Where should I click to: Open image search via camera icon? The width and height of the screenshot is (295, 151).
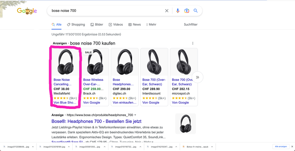pos(187,11)
